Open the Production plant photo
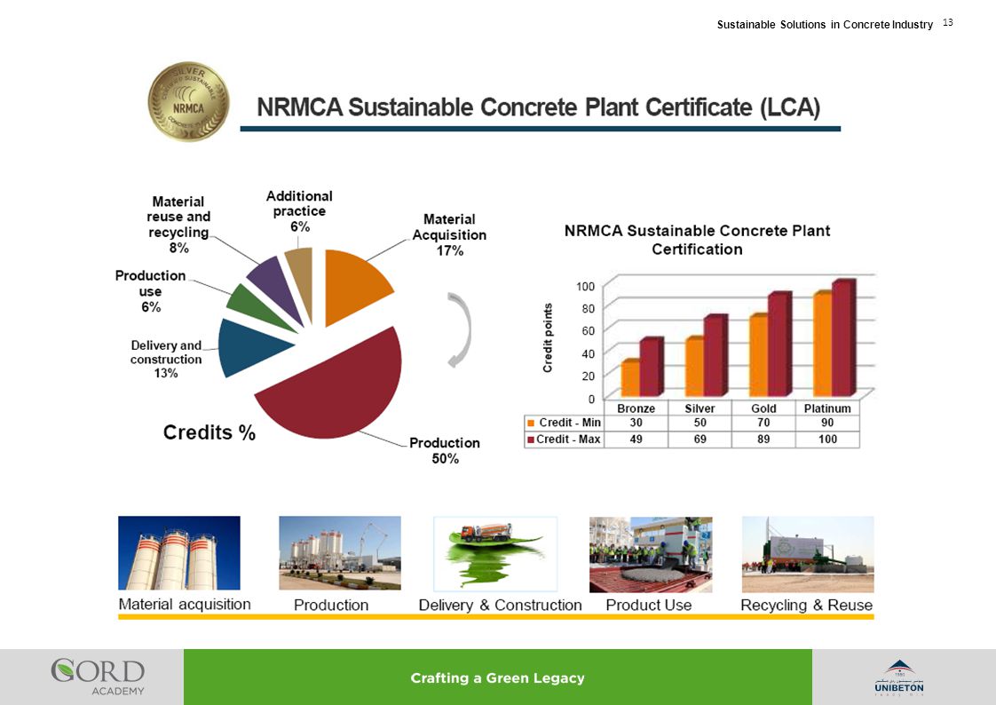Viewport: 996px width, 705px height. pyautogui.click(x=340, y=553)
